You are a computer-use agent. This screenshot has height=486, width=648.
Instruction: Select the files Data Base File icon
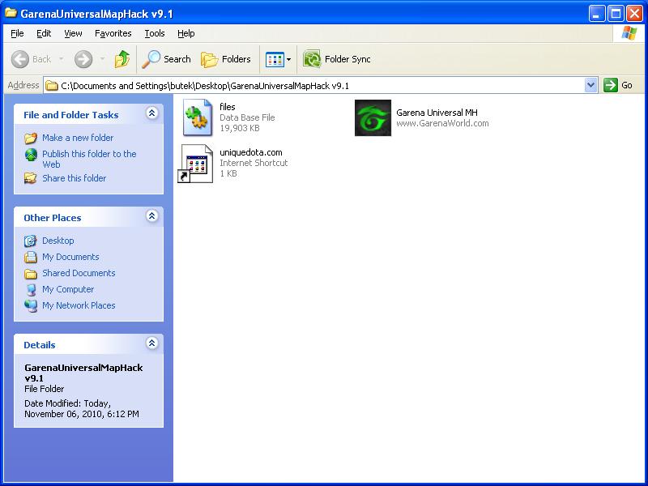198,117
